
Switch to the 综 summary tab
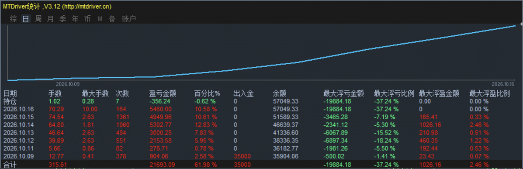point(14,19)
